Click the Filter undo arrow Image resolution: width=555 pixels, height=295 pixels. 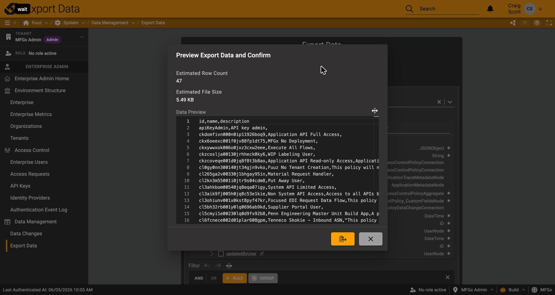(207, 266)
